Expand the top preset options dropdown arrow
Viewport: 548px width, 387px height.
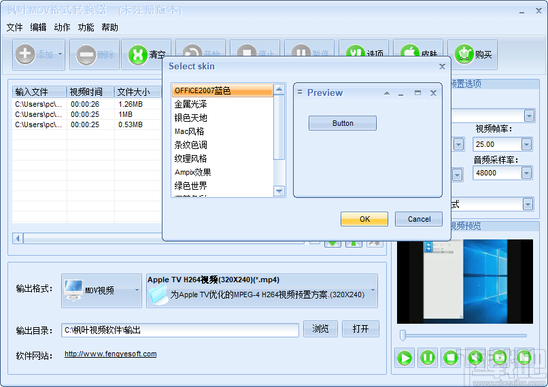click(x=529, y=116)
